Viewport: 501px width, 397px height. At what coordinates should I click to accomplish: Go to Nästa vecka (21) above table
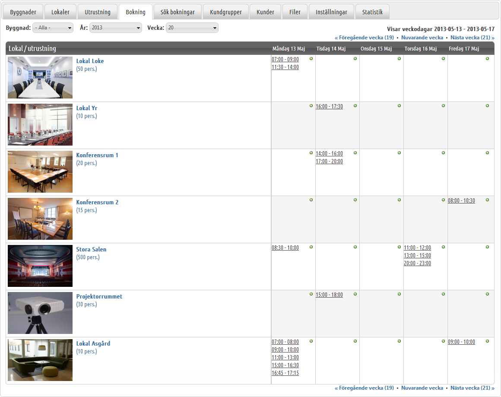tap(472, 38)
